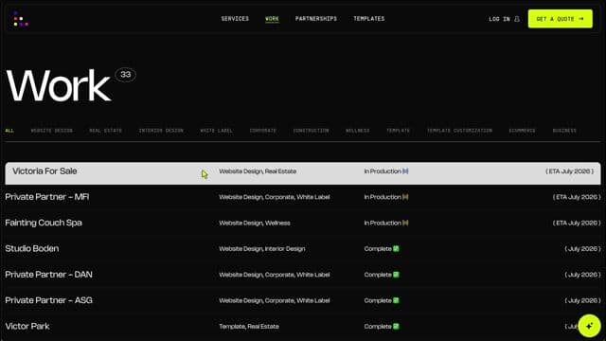Click 'Complete' status in Private Partner – DAN row
Image resolution: width=606 pixels, height=341 pixels.
[378, 275]
